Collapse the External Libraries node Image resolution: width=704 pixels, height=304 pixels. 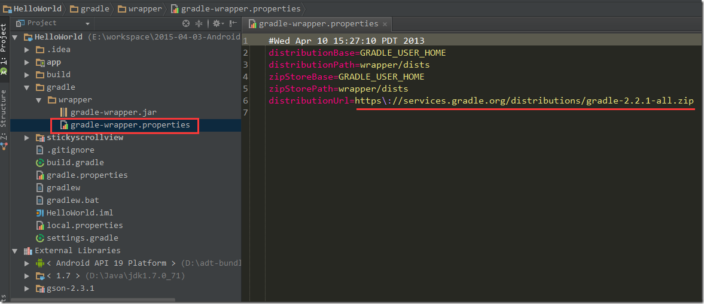(15, 251)
